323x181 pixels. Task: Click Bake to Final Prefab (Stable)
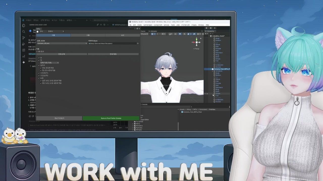click(111, 118)
